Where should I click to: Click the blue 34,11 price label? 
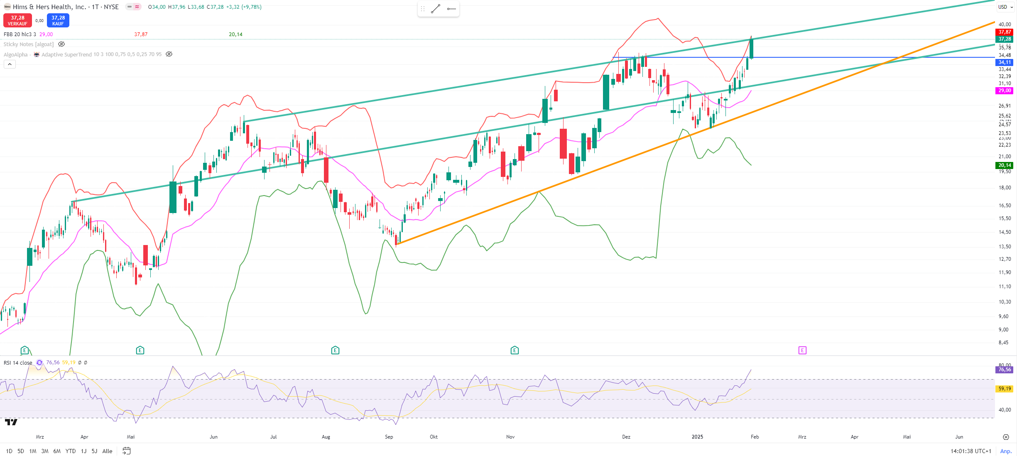point(1005,62)
